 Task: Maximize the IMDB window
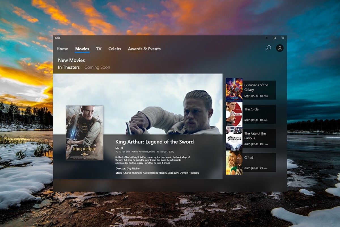click(x=275, y=38)
